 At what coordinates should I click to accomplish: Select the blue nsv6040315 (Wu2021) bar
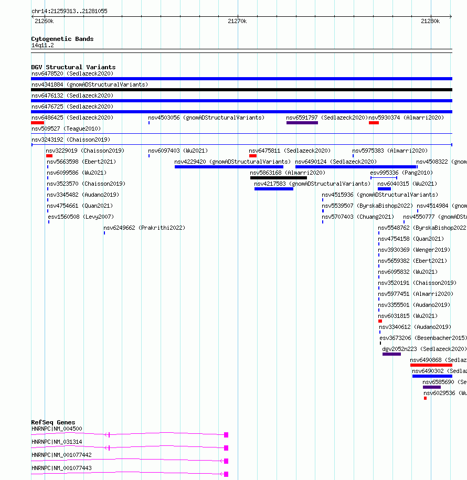pos(384,189)
